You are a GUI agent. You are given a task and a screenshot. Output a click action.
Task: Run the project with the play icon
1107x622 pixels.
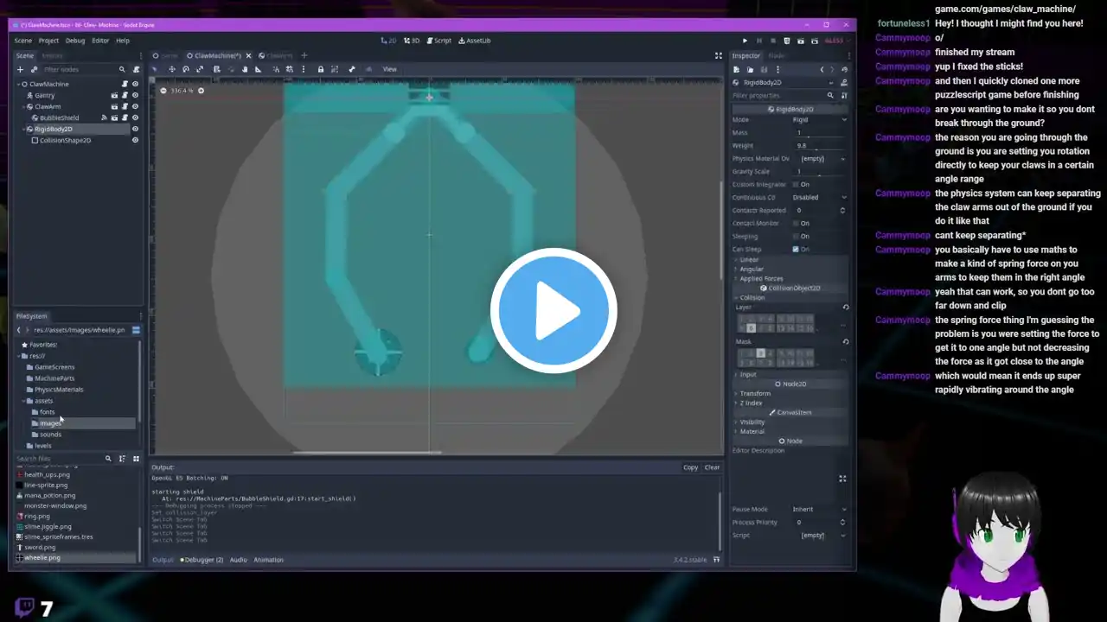(x=745, y=41)
